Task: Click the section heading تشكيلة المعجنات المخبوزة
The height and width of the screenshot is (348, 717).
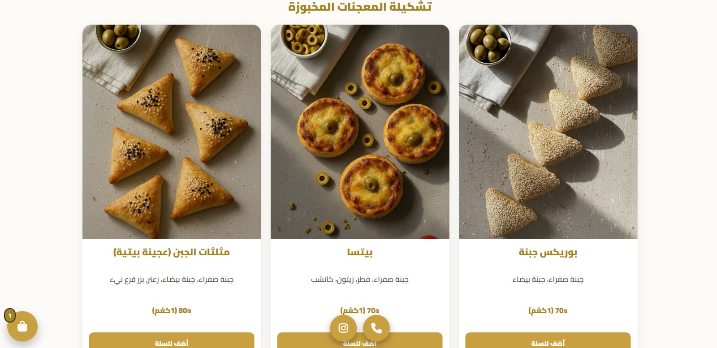Action: pyautogui.click(x=360, y=7)
